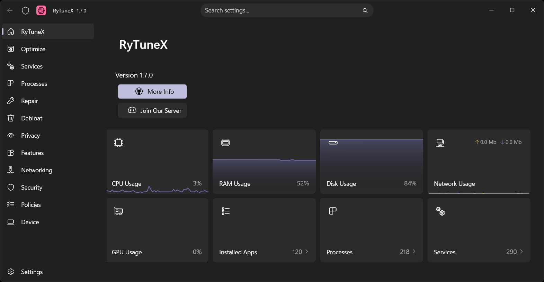The image size is (544, 282).
Task: Open Settings at sidebar bottom
Action: point(48,272)
